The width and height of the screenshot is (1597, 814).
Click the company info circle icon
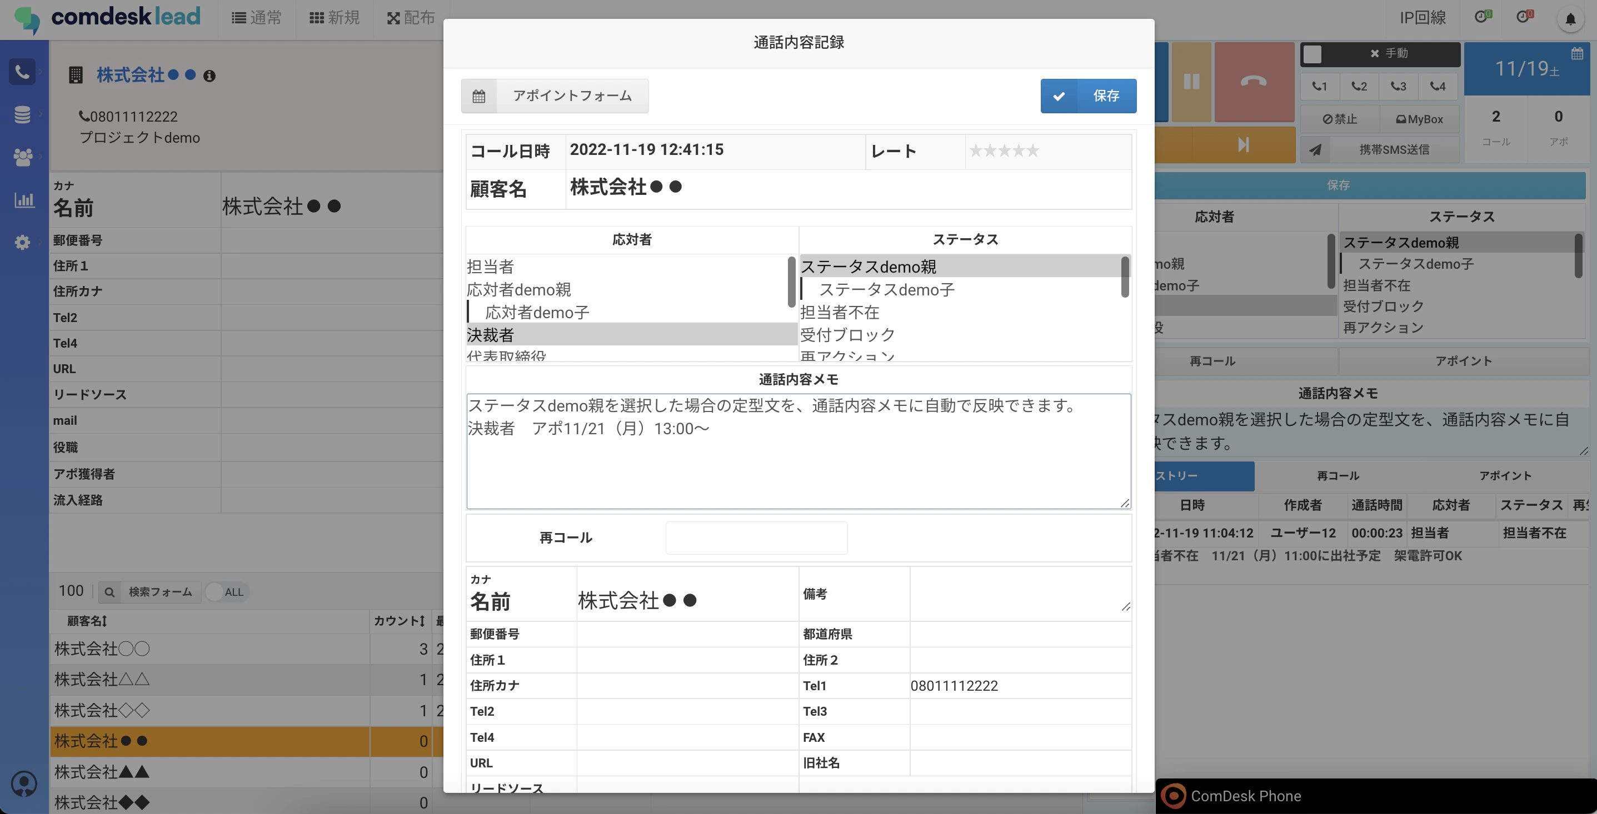[209, 76]
